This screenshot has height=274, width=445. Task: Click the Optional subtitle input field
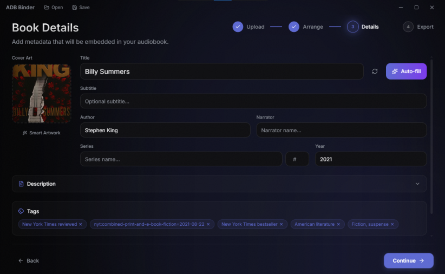[253, 101]
